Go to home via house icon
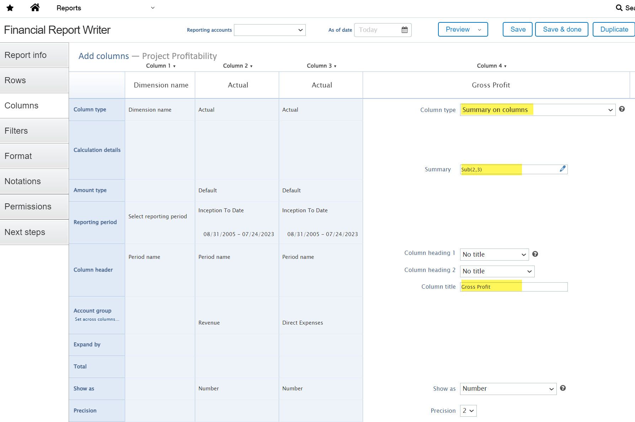Image resolution: width=635 pixels, height=422 pixels. 35,7
